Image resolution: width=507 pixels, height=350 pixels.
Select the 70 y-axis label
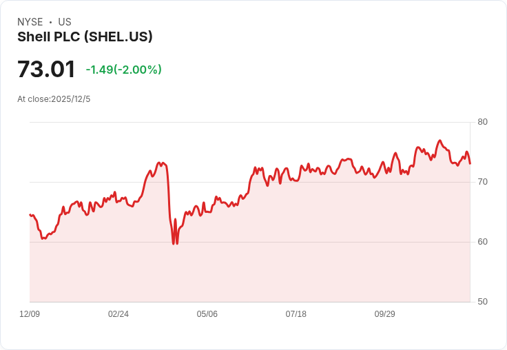482,182
